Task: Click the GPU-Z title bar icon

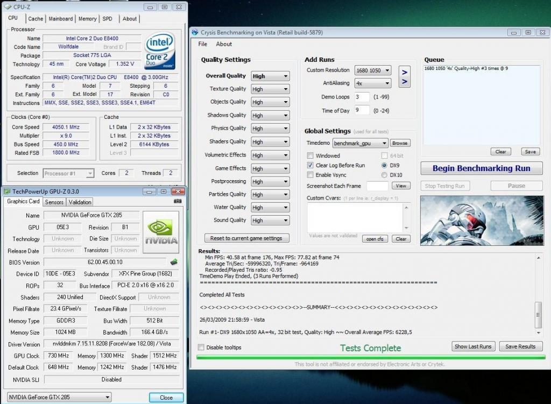Action: [x=7, y=192]
